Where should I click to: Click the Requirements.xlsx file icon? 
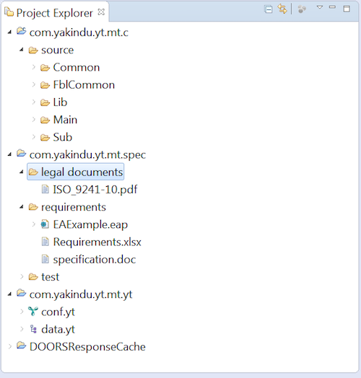45,242
